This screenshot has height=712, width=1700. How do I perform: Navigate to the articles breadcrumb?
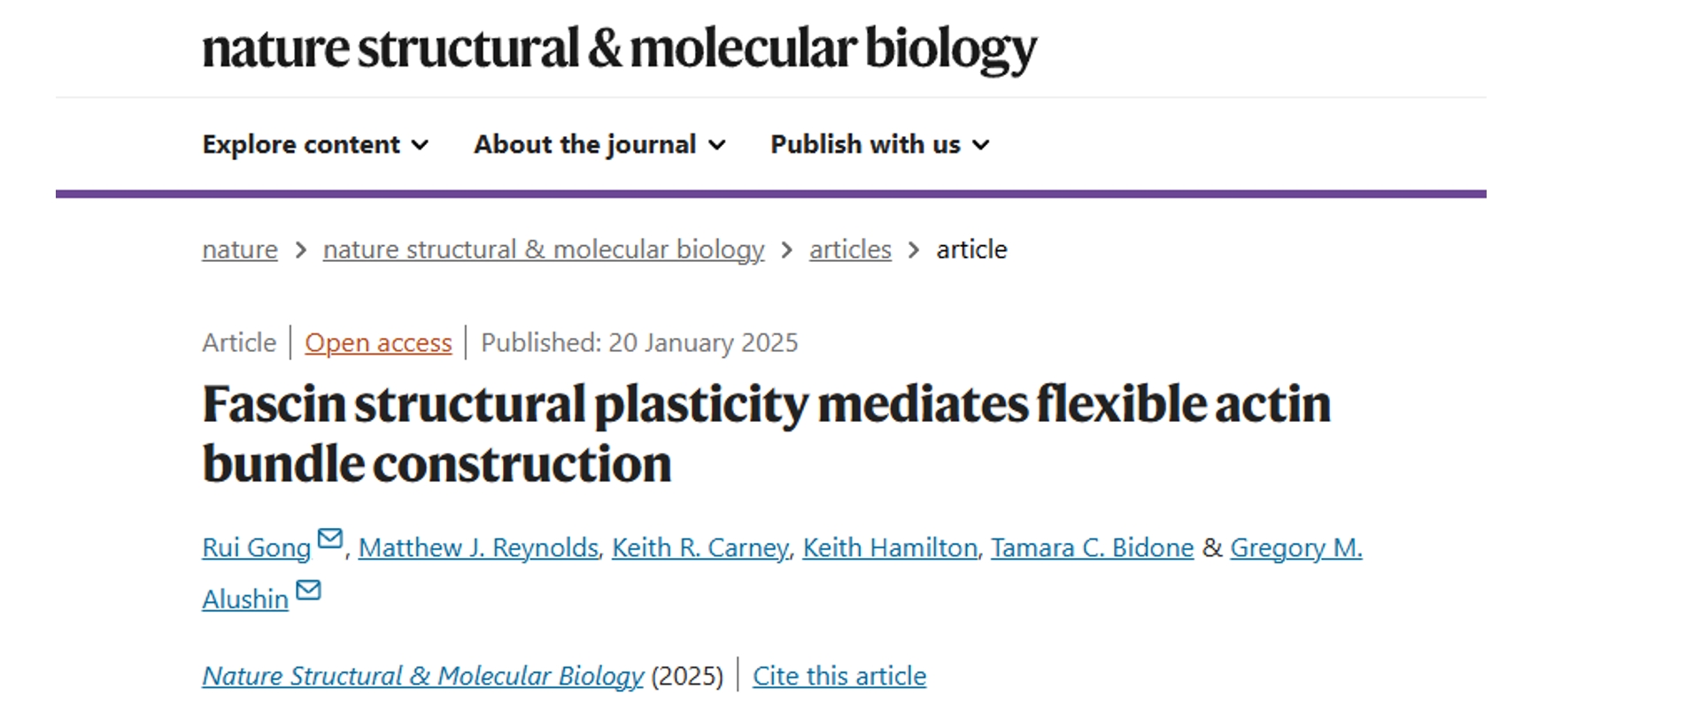[x=850, y=249]
